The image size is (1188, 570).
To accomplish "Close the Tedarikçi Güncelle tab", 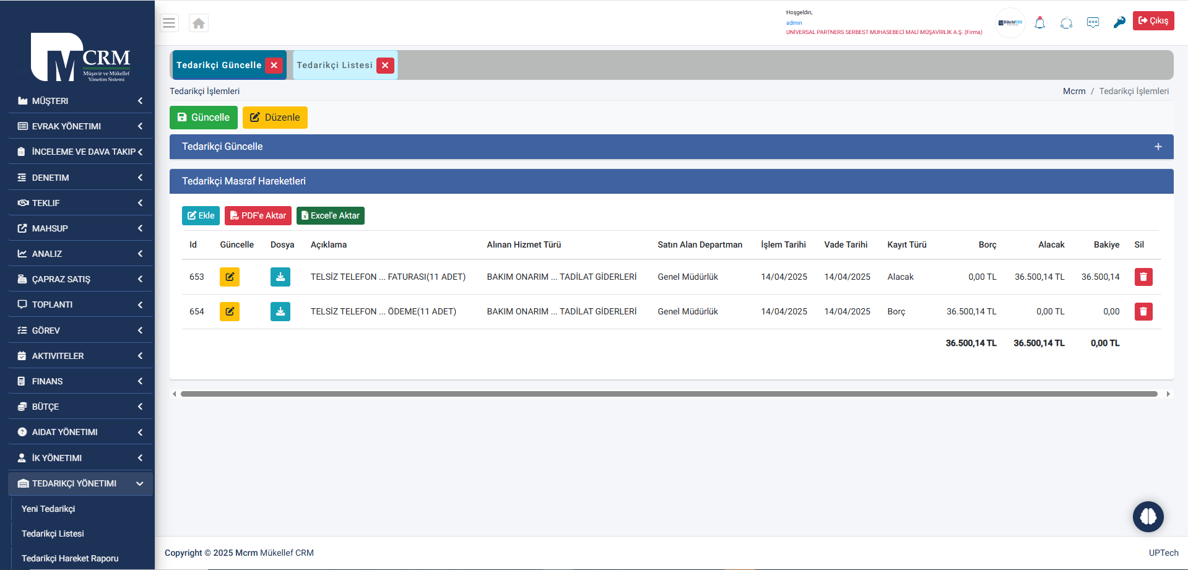I will [x=274, y=65].
